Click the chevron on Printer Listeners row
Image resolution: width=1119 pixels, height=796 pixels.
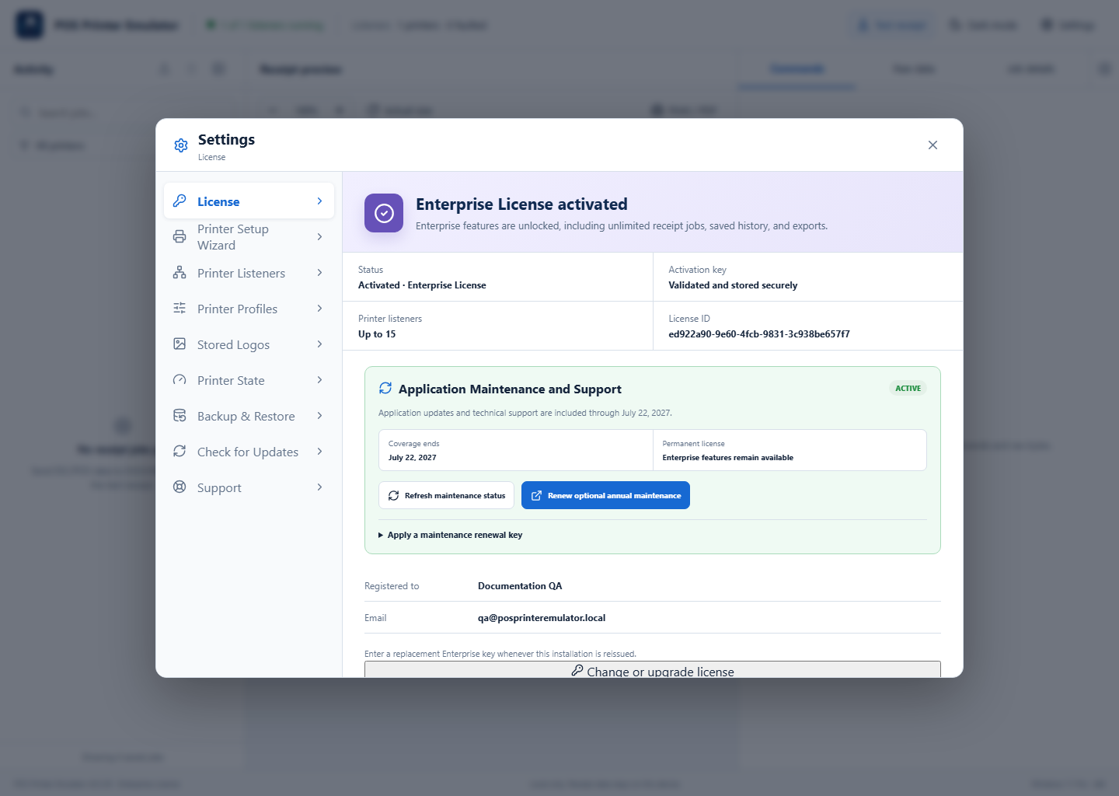pos(319,273)
